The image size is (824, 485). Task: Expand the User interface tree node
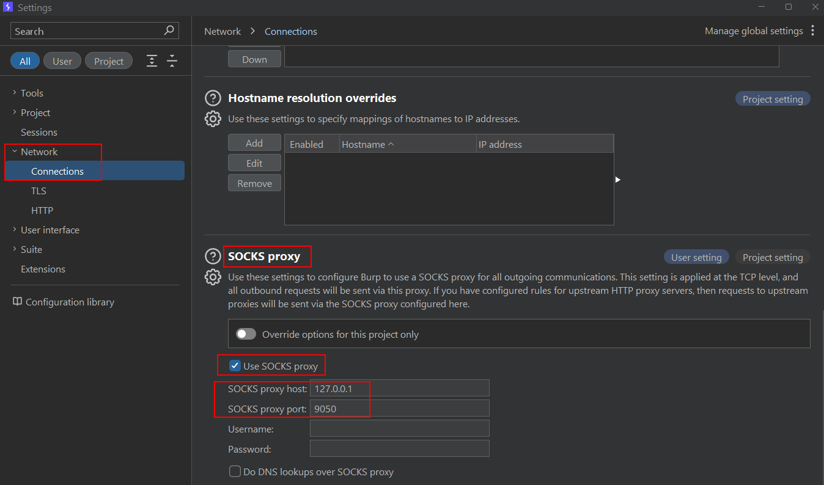point(15,230)
